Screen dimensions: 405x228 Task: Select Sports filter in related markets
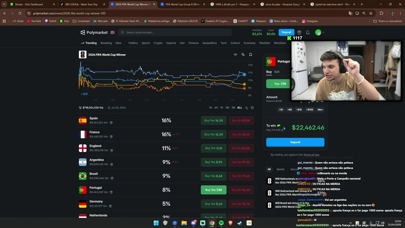pos(281,169)
